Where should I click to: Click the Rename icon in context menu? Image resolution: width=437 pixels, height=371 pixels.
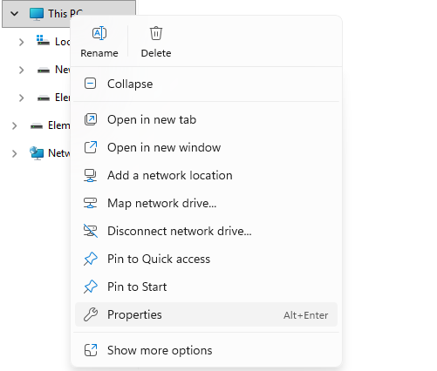click(99, 33)
